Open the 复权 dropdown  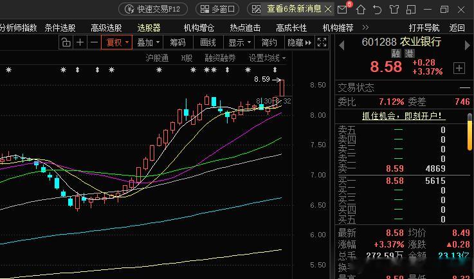[117, 42]
